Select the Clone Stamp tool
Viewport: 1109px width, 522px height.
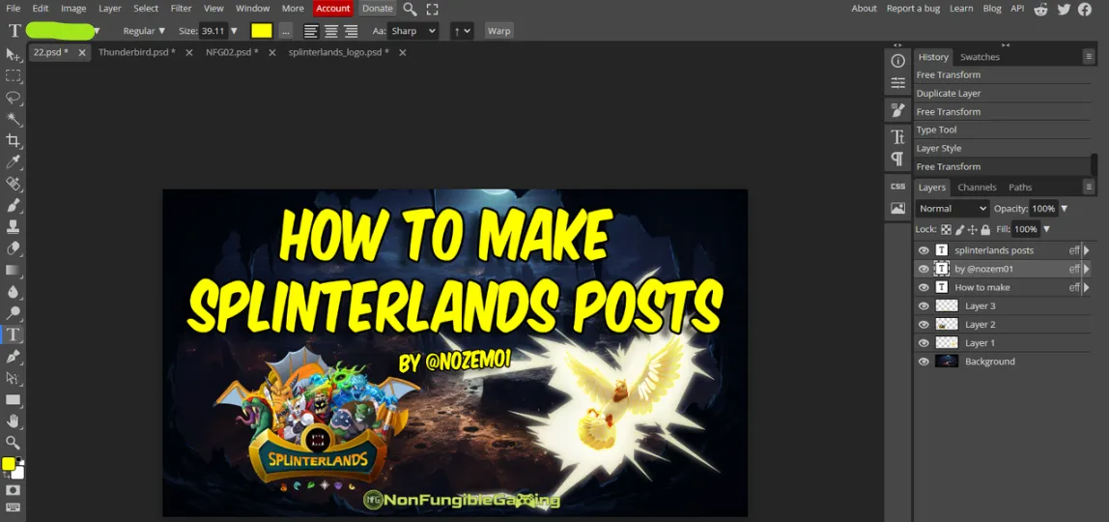point(13,226)
